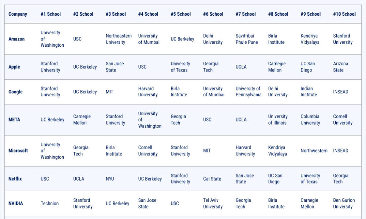Click the NVIDIA row label
The height and width of the screenshot is (219, 366).
pyautogui.click(x=15, y=203)
